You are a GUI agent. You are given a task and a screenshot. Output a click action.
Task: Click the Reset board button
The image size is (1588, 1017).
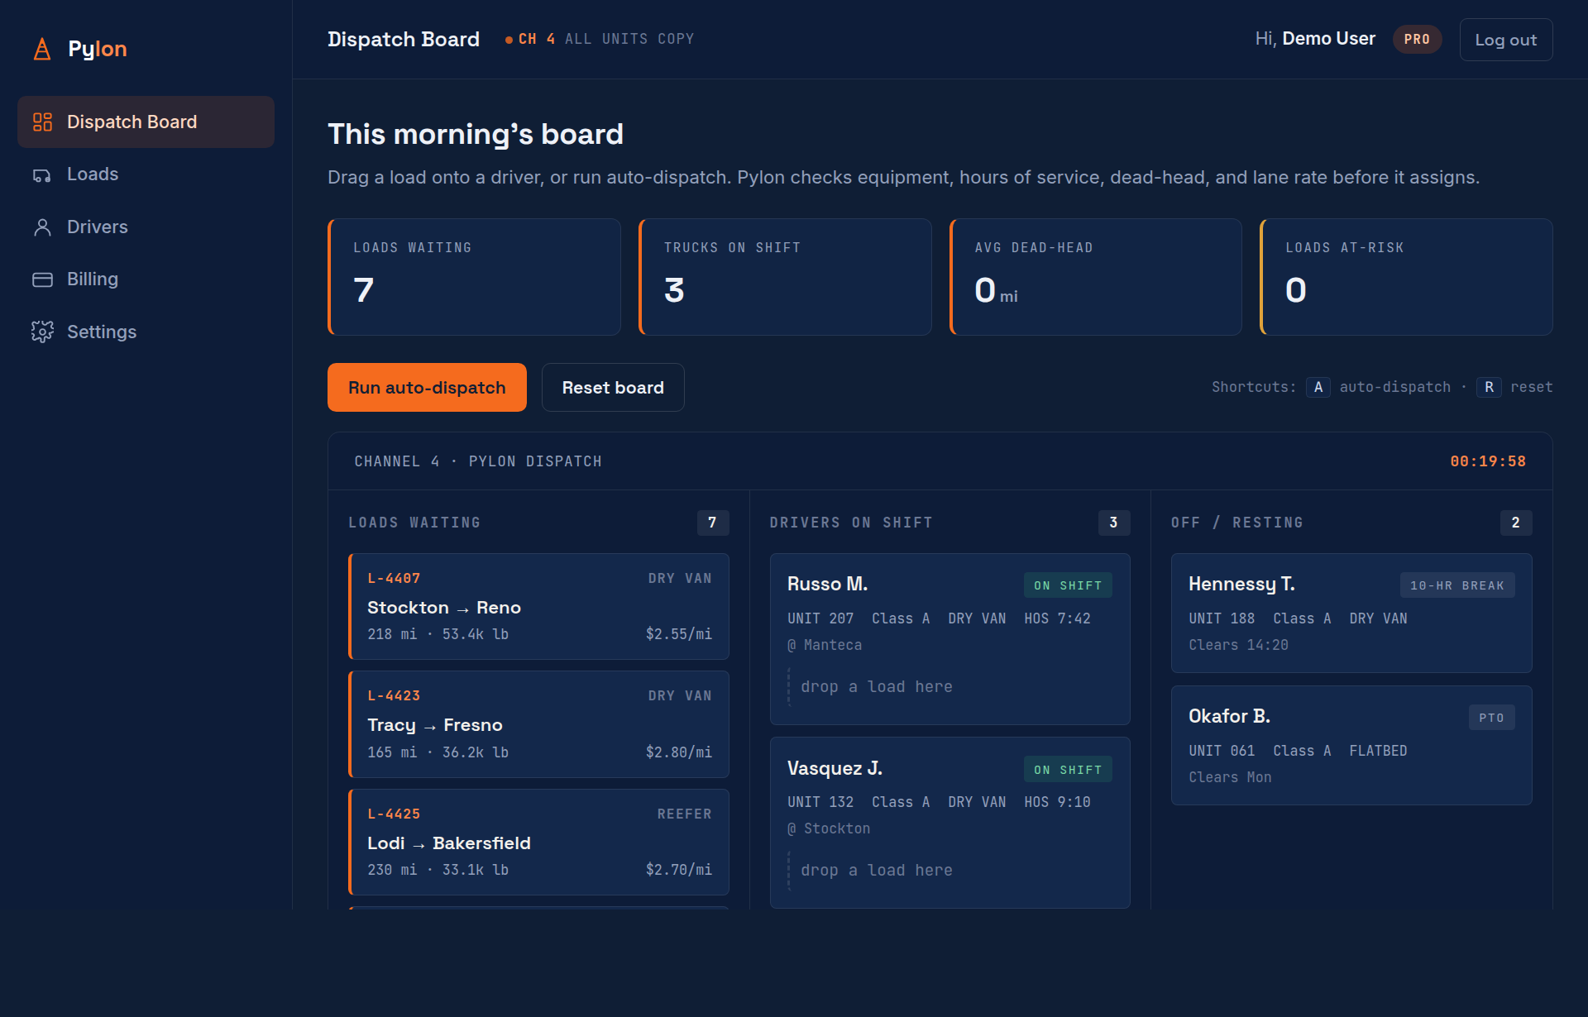(x=613, y=387)
